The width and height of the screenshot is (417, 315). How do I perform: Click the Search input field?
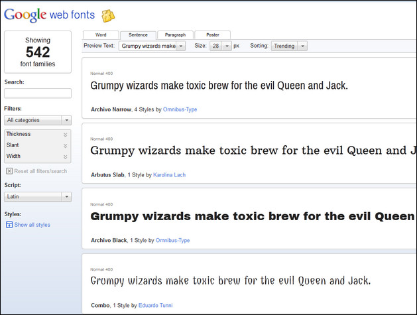(x=38, y=94)
